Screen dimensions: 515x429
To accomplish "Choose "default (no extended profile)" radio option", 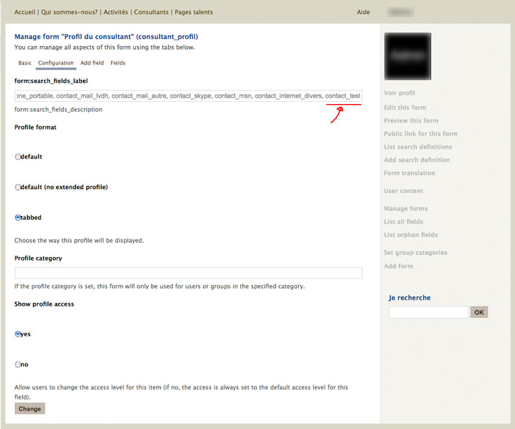I will coord(18,187).
